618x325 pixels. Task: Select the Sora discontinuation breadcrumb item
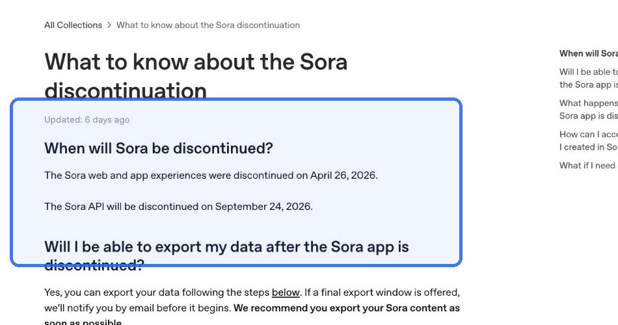[x=208, y=25]
